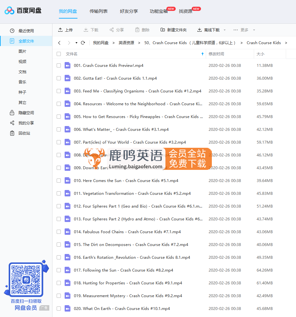Select 文档 category in sidebar

point(22,72)
